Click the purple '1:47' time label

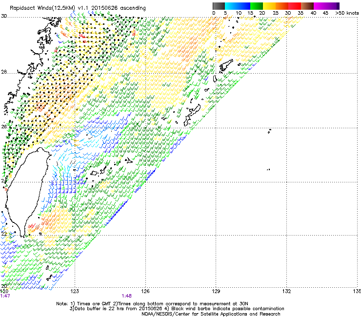click(x=5, y=296)
